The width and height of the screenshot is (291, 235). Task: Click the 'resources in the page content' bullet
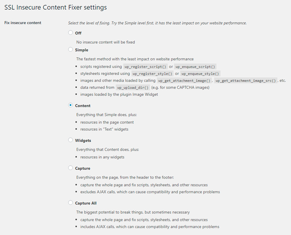click(x=107, y=122)
